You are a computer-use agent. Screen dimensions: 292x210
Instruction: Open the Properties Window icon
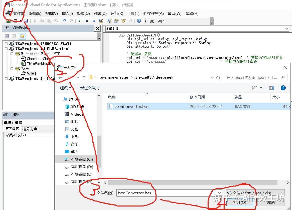(x=116, y=21)
